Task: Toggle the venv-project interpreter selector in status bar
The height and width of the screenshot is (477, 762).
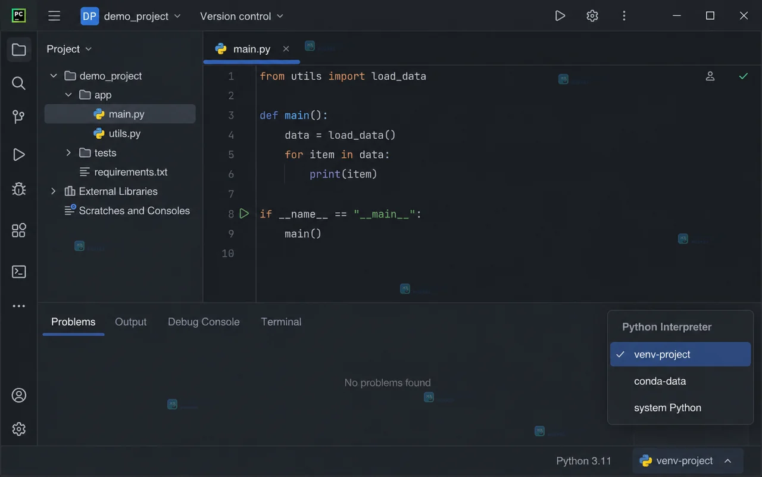Action: pyautogui.click(x=688, y=461)
